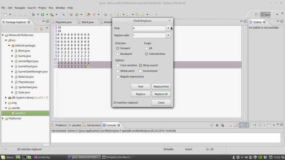The width and height of the screenshot is (285, 160).
Task: Enable the Regular expressions checkbox
Action: tap(118, 76)
